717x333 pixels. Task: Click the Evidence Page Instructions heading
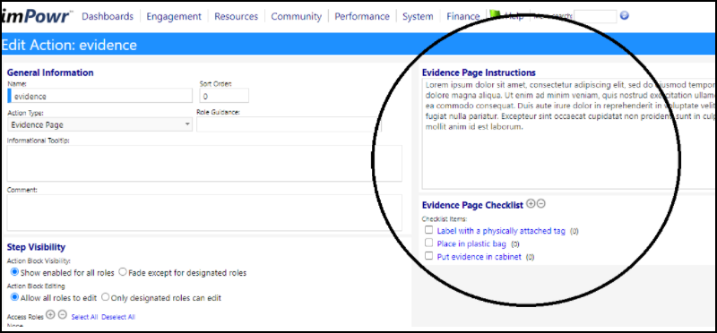click(x=479, y=73)
